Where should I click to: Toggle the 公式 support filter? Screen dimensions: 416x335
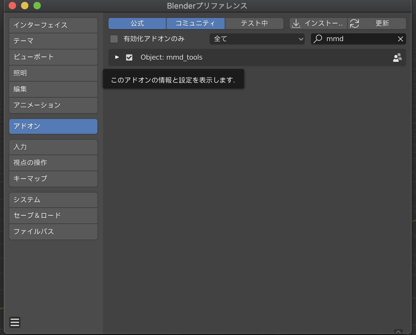(137, 23)
